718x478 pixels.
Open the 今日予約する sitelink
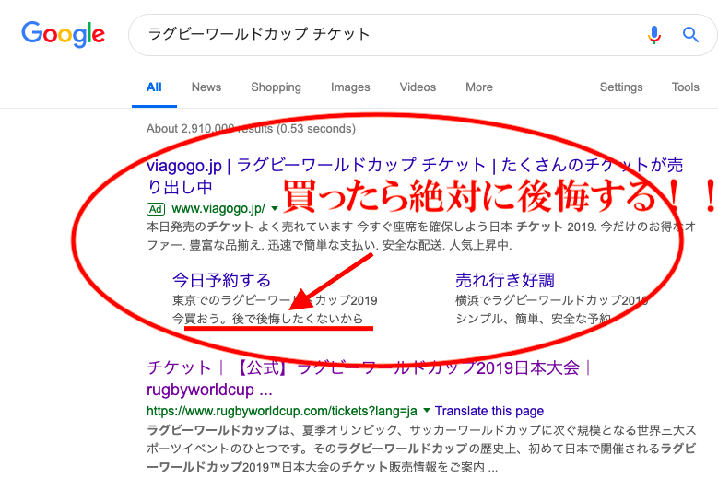(221, 280)
